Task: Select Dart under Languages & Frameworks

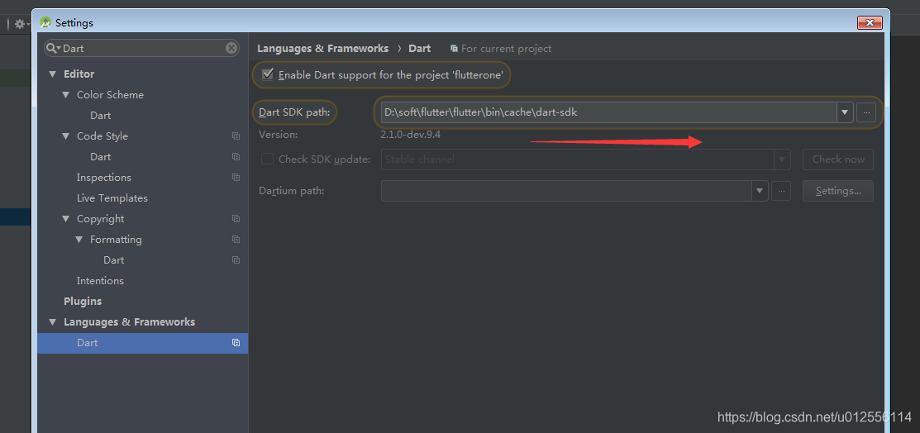Action: click(x=142, y=343)
